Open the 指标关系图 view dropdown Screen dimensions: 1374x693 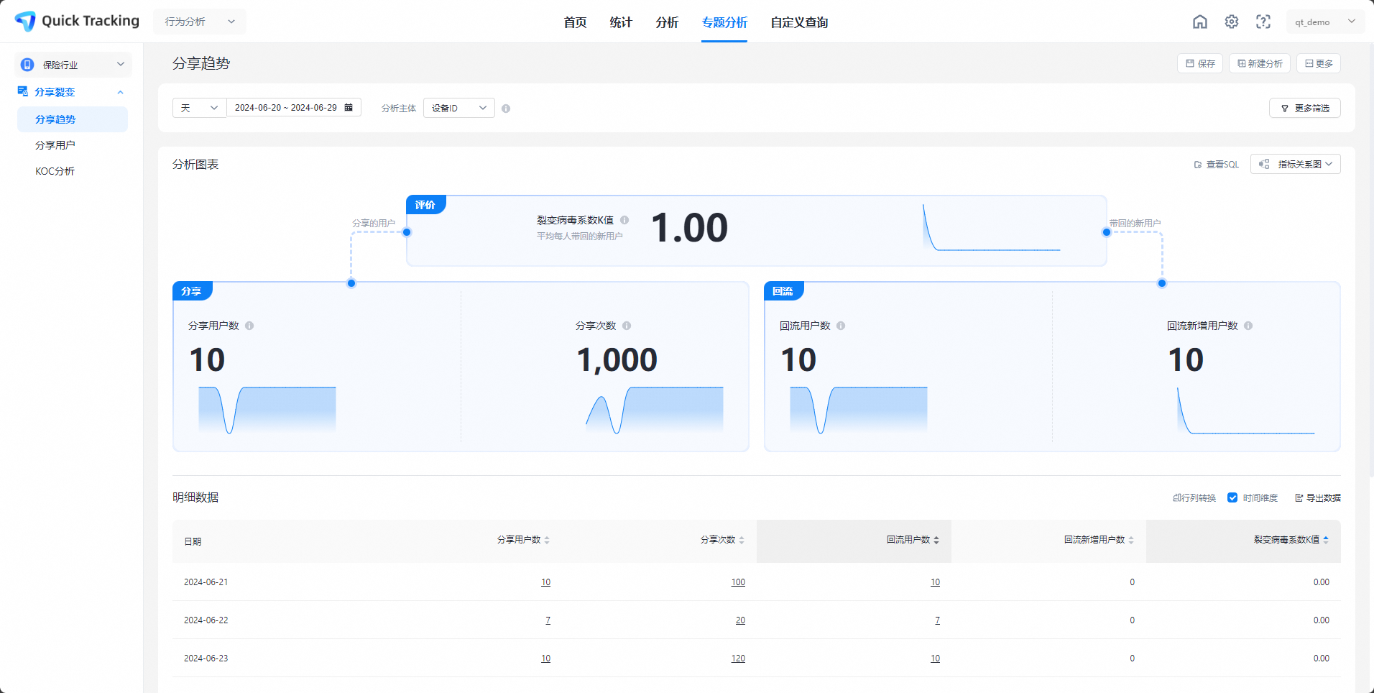tap(1295, 164)
